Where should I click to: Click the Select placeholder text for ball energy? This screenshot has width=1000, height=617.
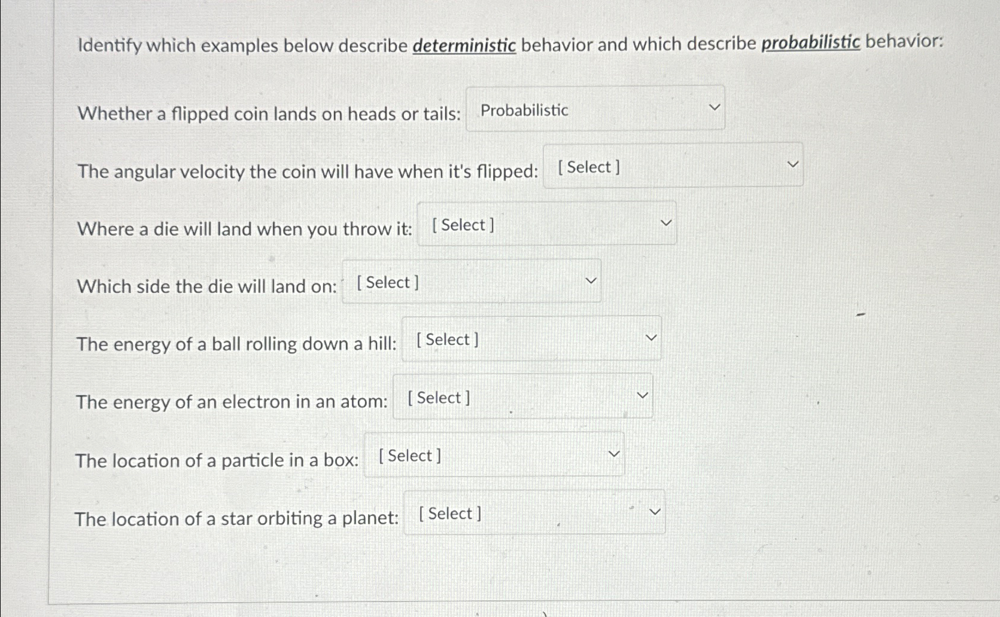[446, 340]
